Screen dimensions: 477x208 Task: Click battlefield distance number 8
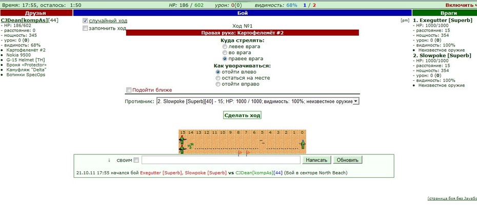238,132
